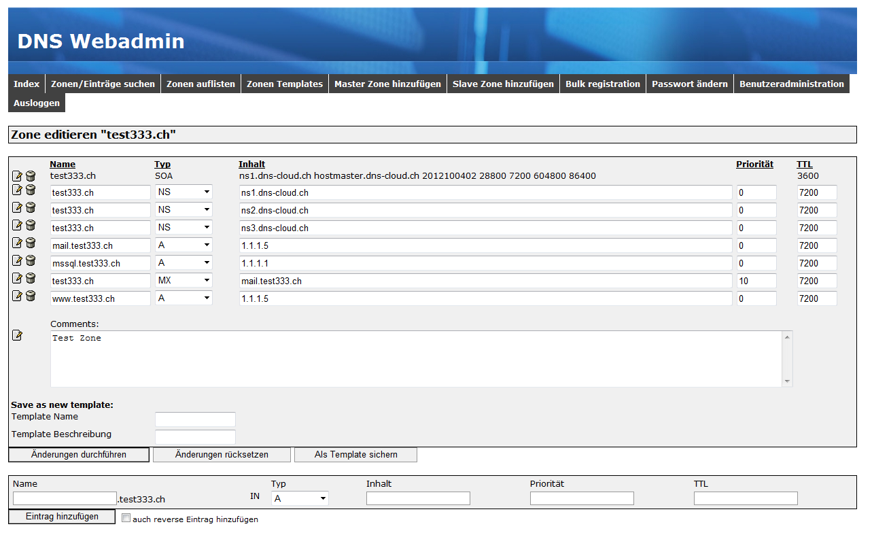Delete the mssql.test333.ch A record

(x=31, y=260)
